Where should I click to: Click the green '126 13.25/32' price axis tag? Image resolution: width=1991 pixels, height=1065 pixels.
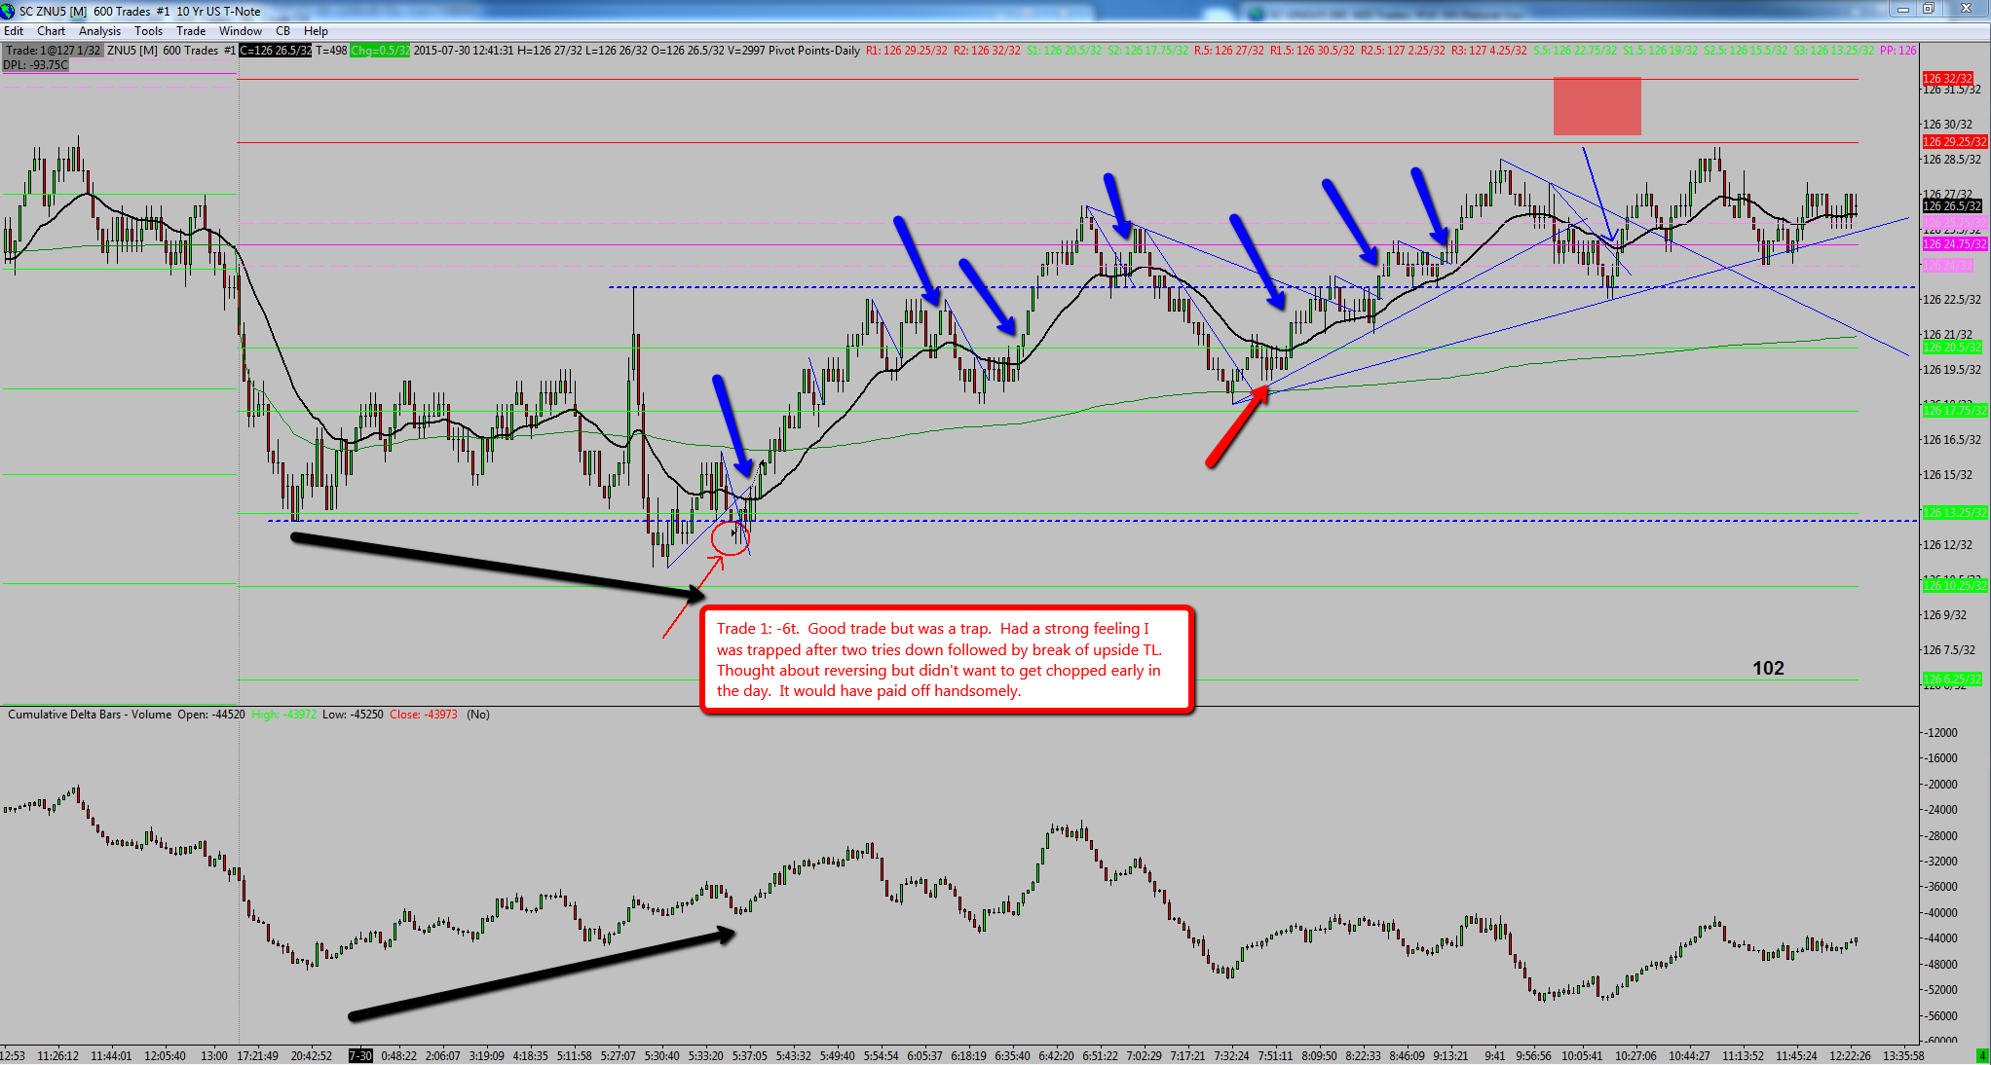click(x=1954, y=512)
